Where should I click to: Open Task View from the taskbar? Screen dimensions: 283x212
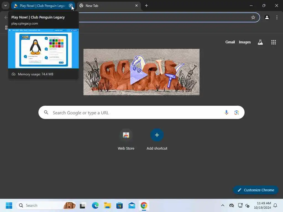coord(83,205)
